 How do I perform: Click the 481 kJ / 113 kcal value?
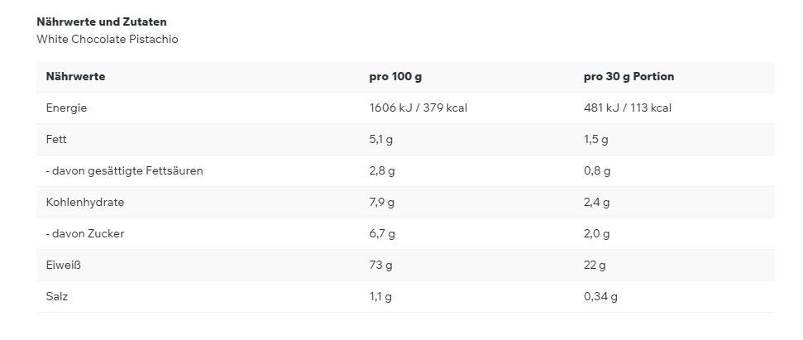[627, 108]
